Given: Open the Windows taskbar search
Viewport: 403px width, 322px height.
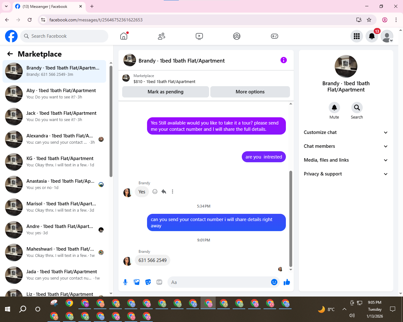Looking at the screenshot, I should pos(23,309).
